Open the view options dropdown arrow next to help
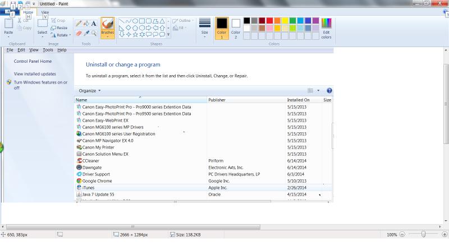The image size is (449, 246). click(x=318, y=91)
